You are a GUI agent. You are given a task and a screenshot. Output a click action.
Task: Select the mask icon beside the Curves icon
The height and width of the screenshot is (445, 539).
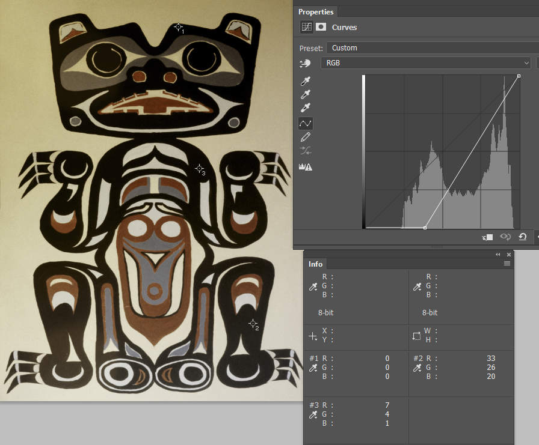click(321, 27)
